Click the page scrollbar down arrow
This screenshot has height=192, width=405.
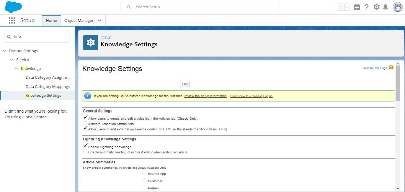pos(398,189)
